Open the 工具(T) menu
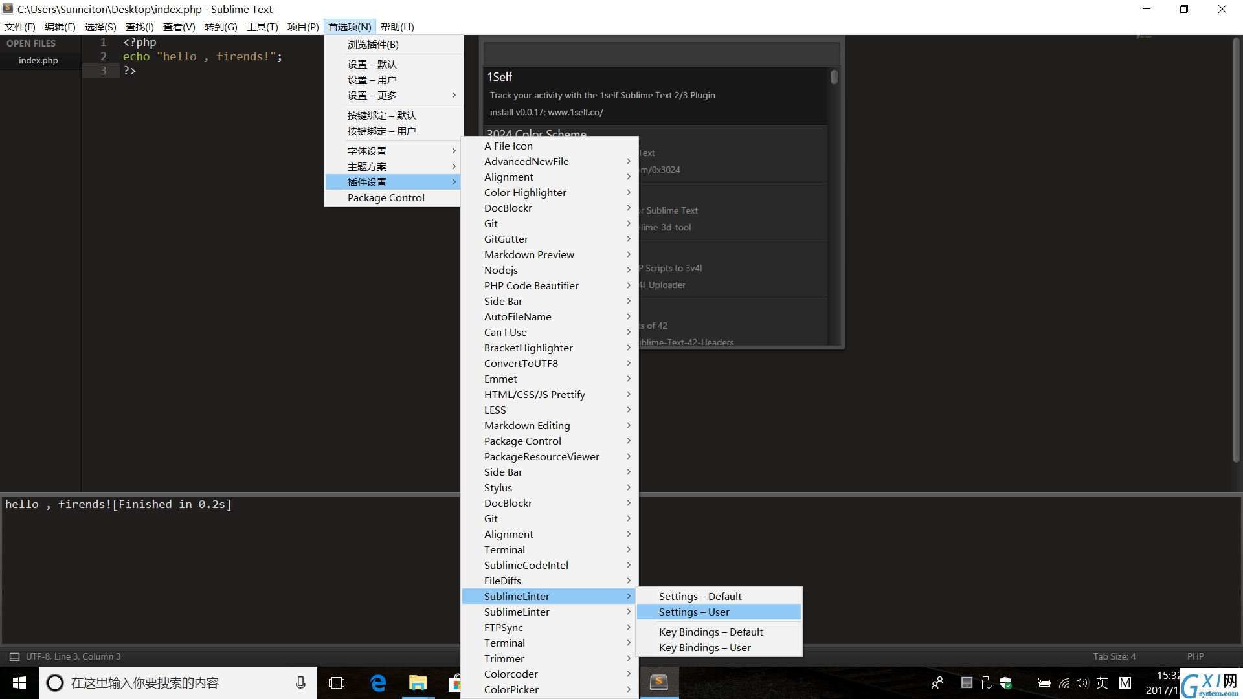Image resolution: width=1243 pixels, height=699 pixels. pos(262,27)
